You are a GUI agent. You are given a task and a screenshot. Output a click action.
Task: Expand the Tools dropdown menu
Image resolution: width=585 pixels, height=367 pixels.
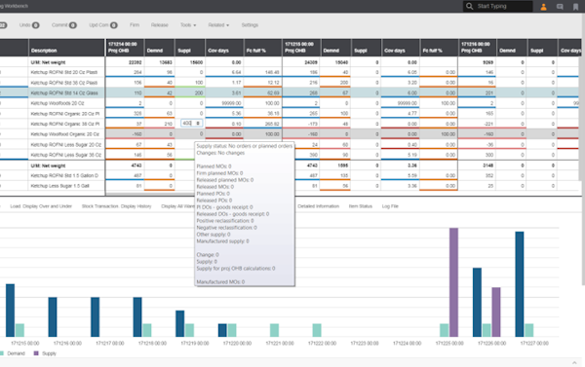click(x=188, y=25)
